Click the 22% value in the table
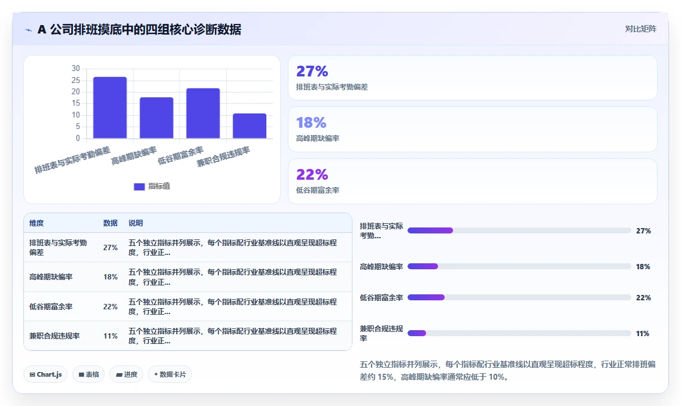Viewport: 681px width, 406px height. click(x=110, y=306)
